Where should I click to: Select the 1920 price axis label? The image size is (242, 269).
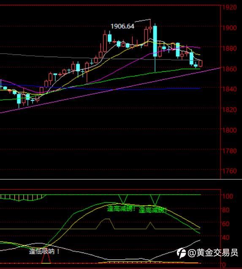230,7
